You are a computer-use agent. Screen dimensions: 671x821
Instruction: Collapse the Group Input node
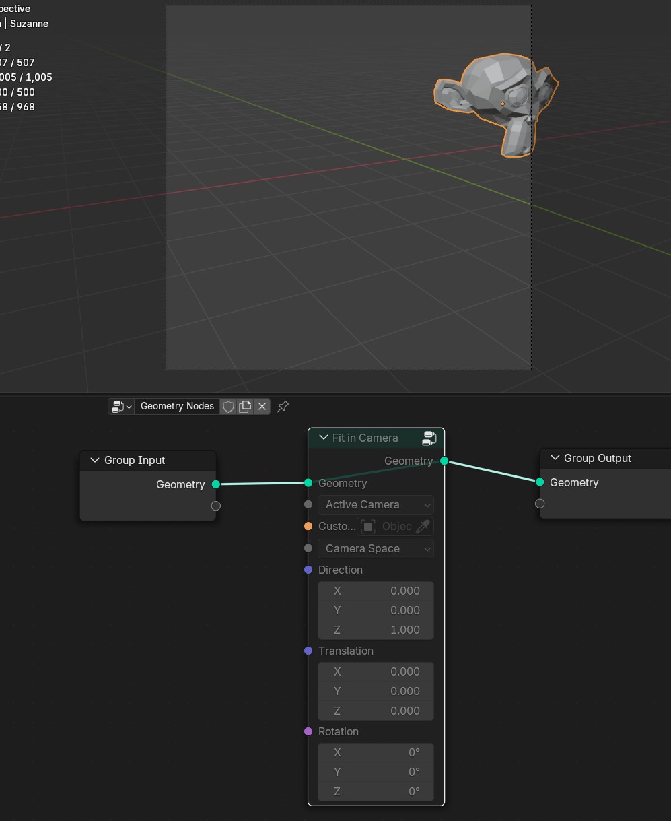pos(95,460)
